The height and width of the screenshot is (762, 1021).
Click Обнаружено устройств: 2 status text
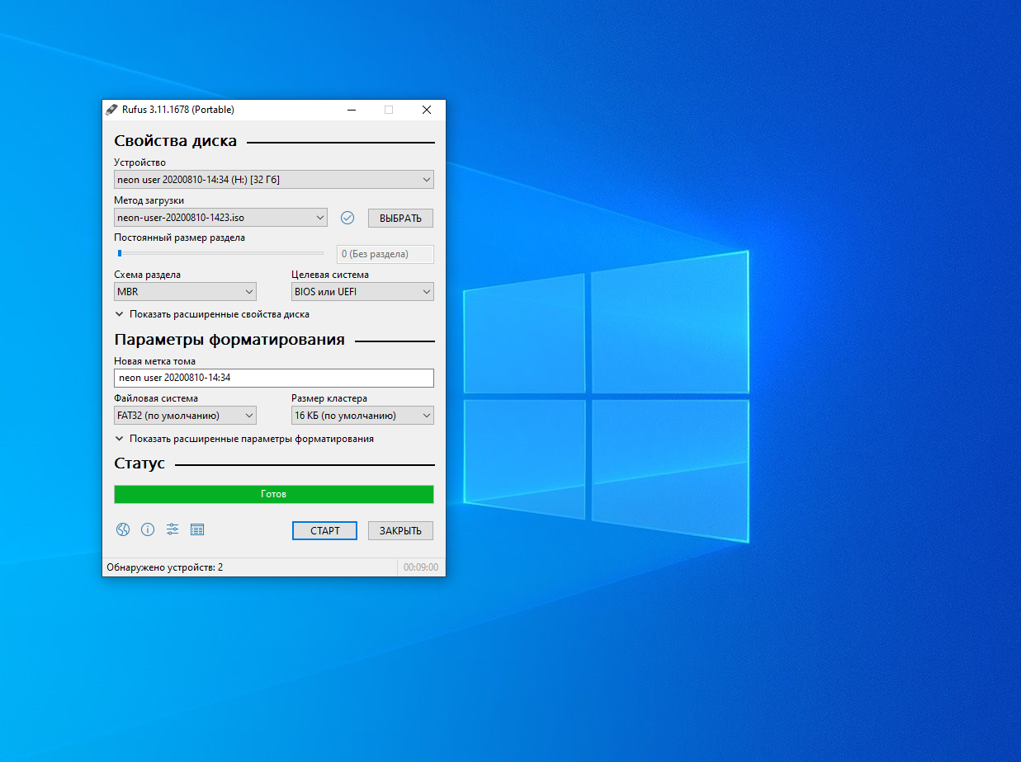[x=164, y=567]
